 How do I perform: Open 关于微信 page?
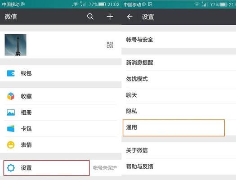point(178,150)
